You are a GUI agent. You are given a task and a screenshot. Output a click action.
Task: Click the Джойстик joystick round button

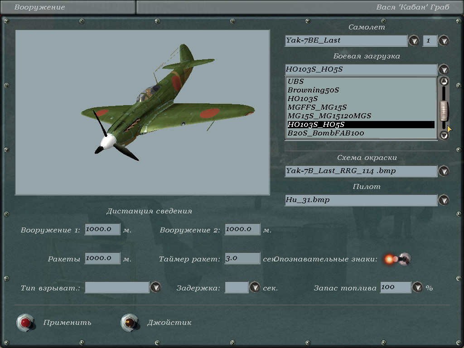pos(130,323)
